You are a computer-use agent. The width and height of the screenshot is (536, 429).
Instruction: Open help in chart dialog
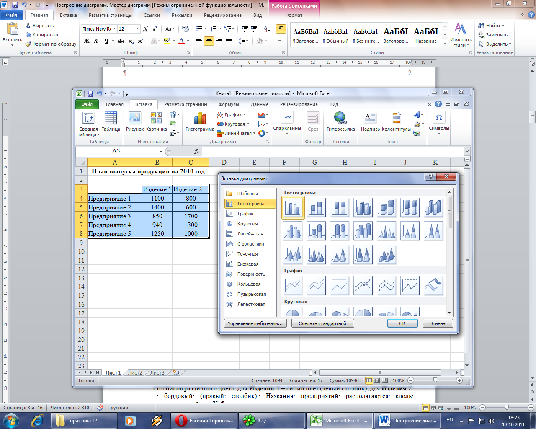[430, 177]
